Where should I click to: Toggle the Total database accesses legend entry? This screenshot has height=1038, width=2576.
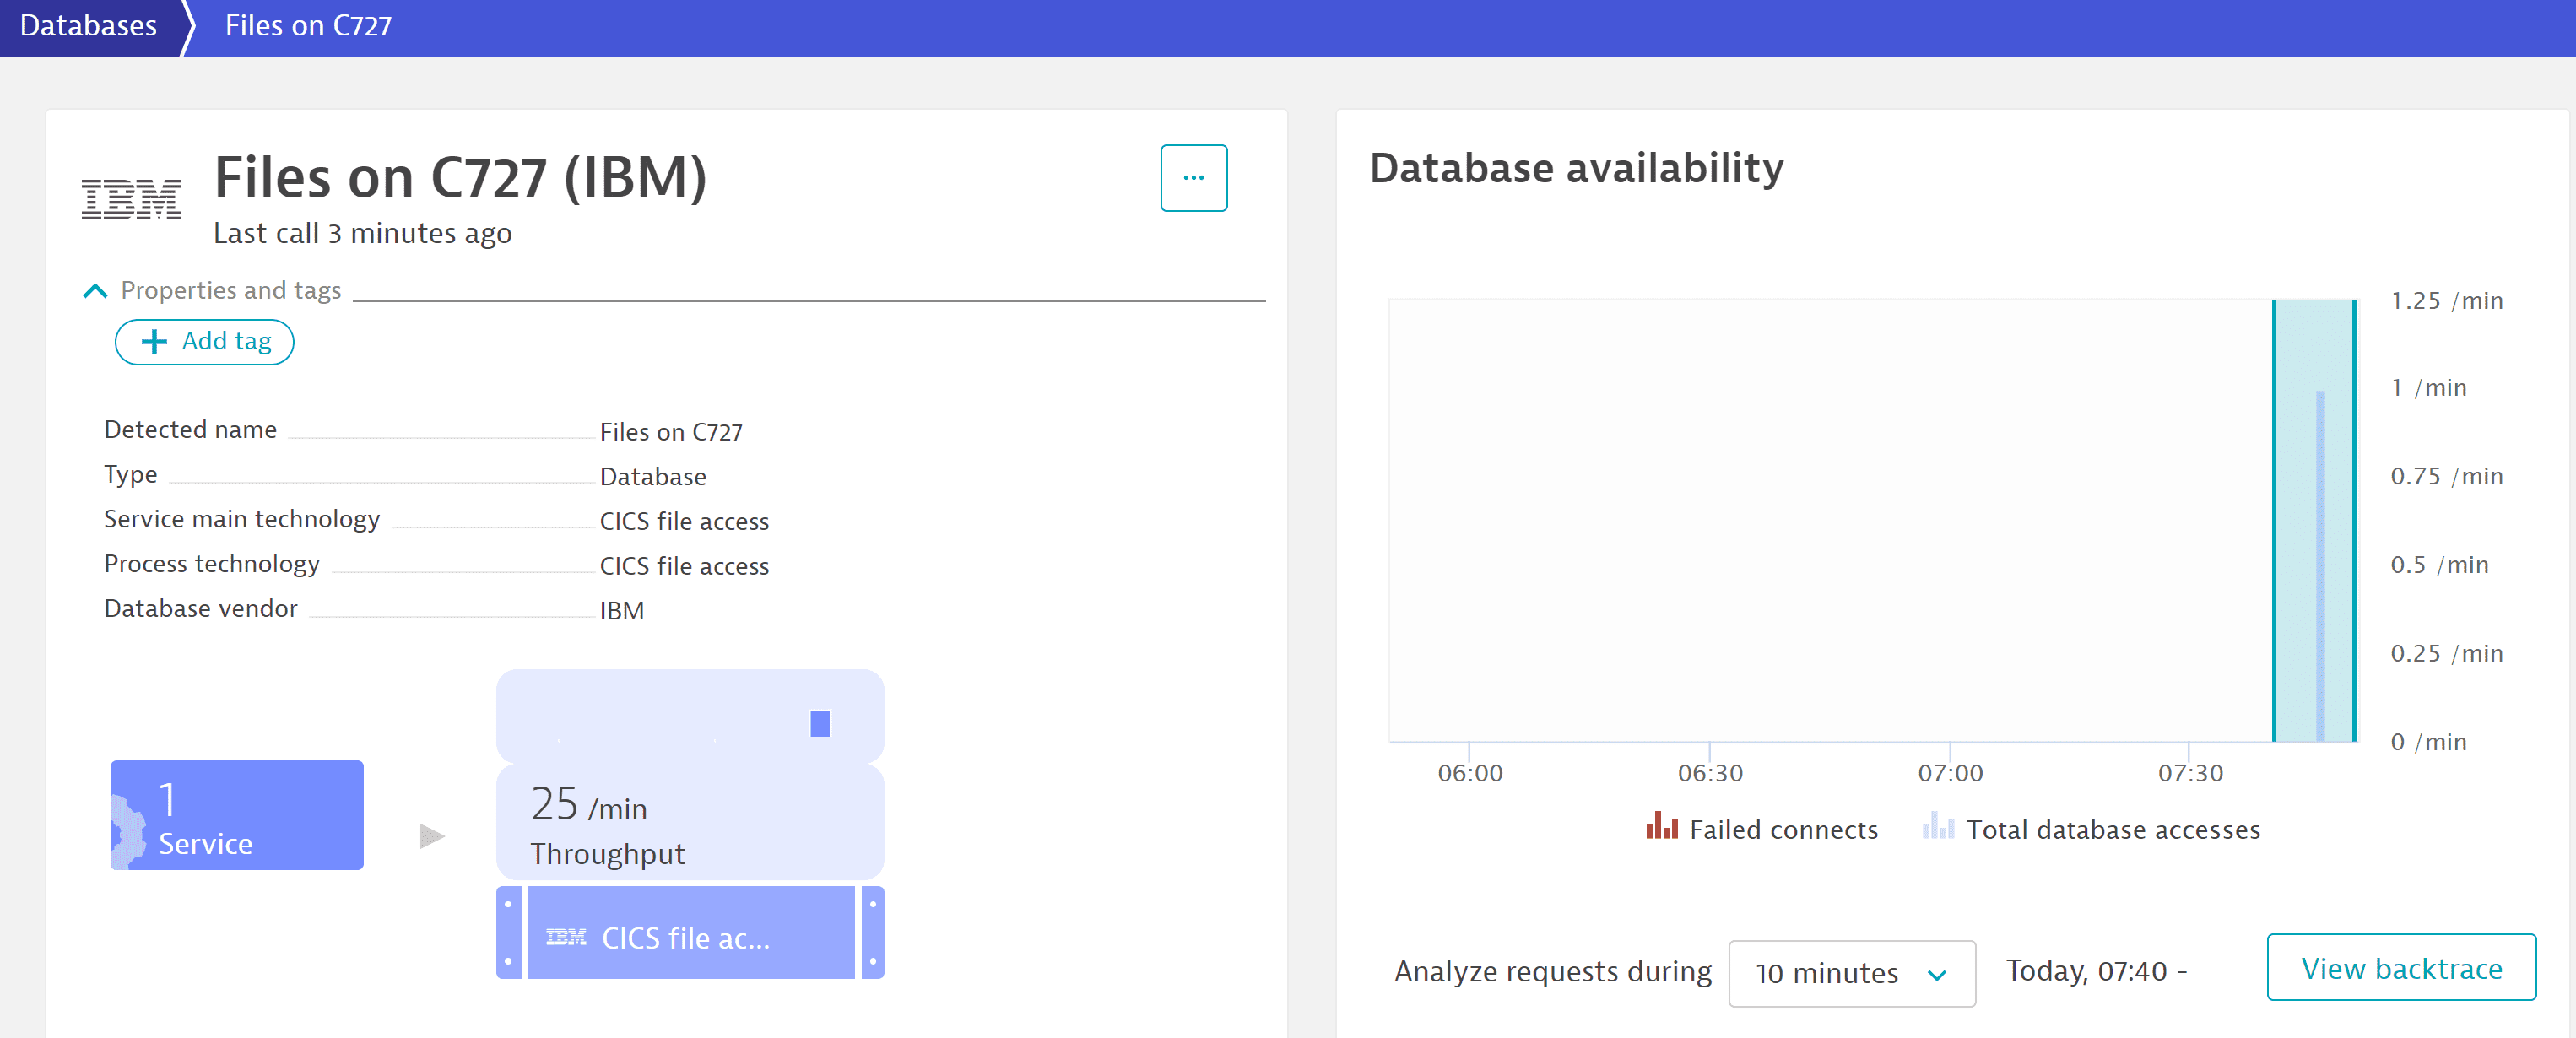click(x=2091, y=829)
